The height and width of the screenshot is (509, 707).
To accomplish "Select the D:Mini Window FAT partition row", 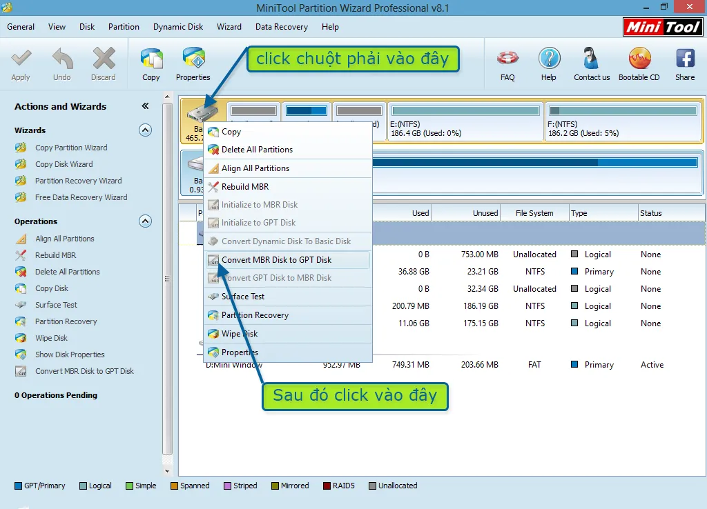I will 451,365.
